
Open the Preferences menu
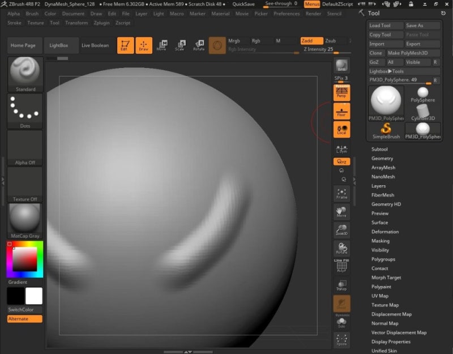point(287,14)
